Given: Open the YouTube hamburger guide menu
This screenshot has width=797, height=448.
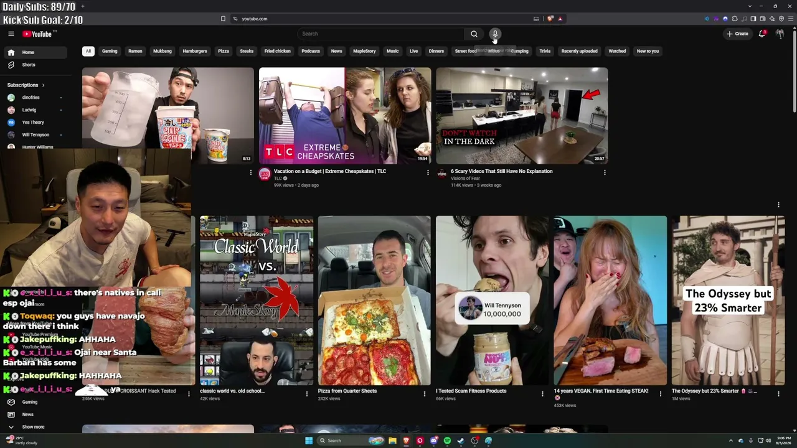Looking at the screenshot, I should click(11, 34).
